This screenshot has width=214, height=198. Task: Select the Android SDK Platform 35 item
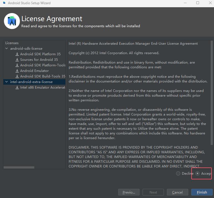point(40,54)
